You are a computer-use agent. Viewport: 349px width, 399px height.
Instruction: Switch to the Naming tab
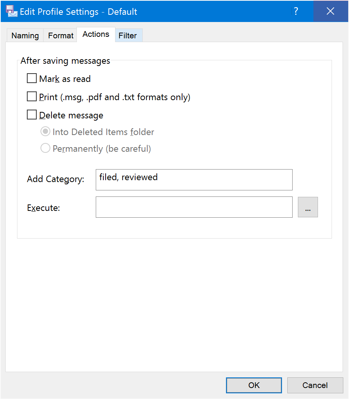click(25, 35)
